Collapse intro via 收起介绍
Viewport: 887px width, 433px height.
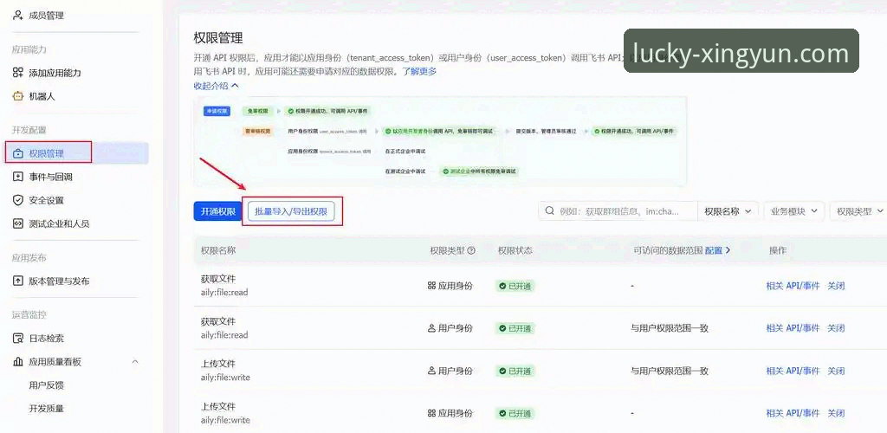point(216,86)
